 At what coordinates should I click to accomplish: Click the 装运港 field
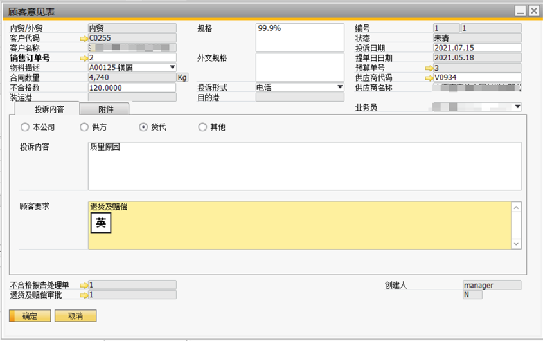132,98
